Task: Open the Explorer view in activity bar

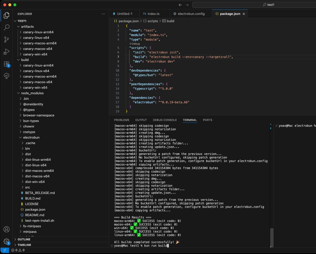Action: (6, 15)
